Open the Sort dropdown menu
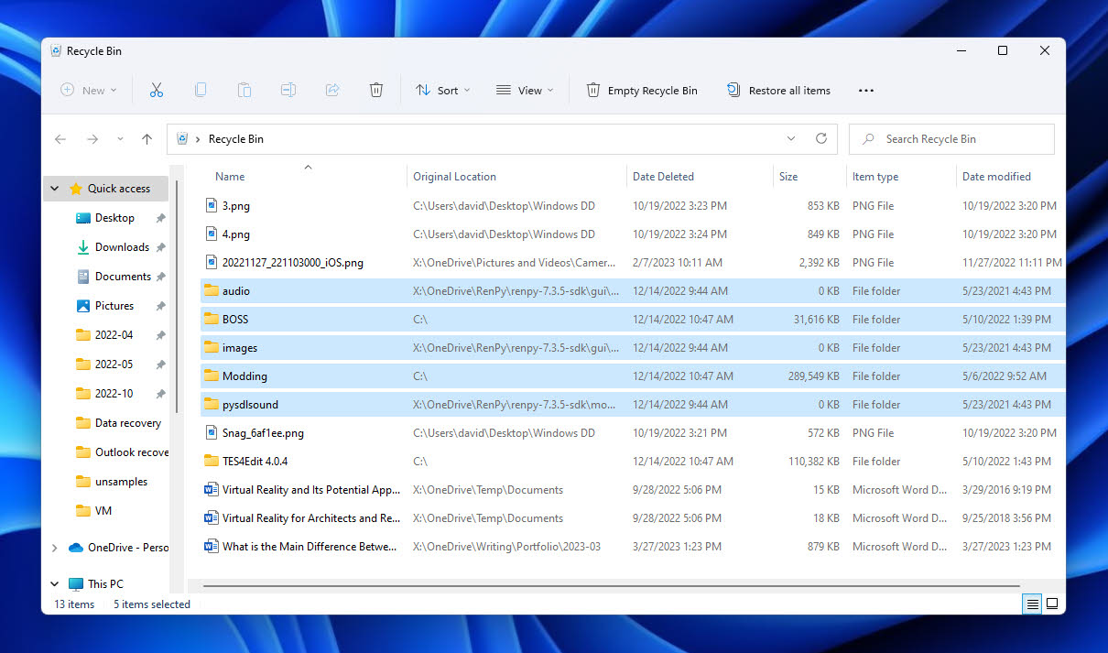The height and width of the screenshot is (653, 1108). [x=442, y=91]
